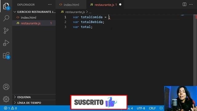This screenshot has width=197, height=111.
Task: Click line number 1 in the gutter
Action: [65, 17]
